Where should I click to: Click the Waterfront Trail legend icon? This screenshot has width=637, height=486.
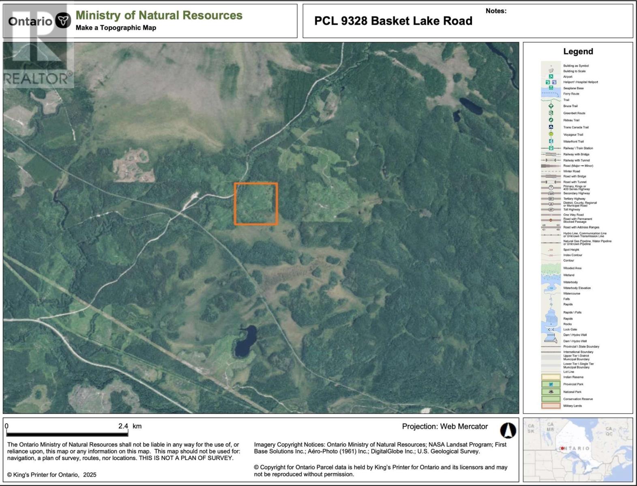click(x=551, y=141)
